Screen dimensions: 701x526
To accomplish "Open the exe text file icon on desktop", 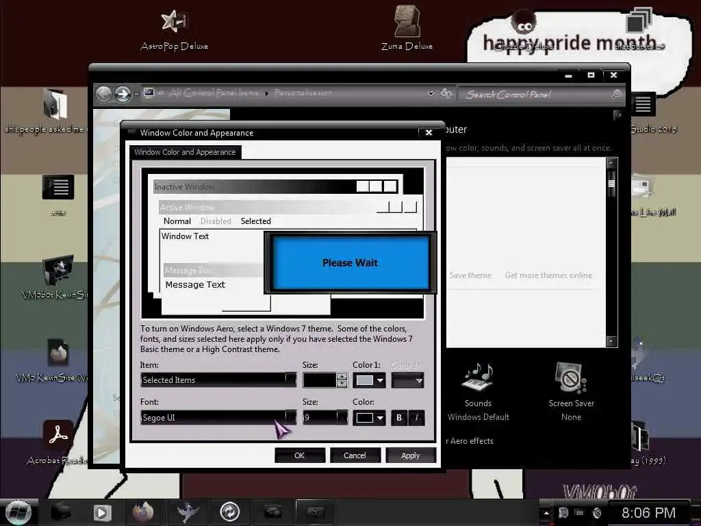I will tap(58, 195).
